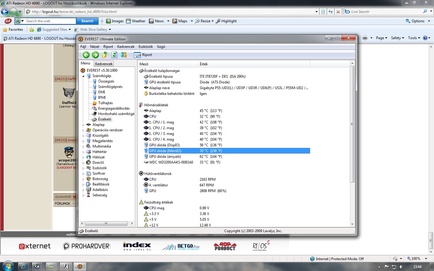Open the Riport toolbar button
The image size is (434, 271).
pos(143,55)
